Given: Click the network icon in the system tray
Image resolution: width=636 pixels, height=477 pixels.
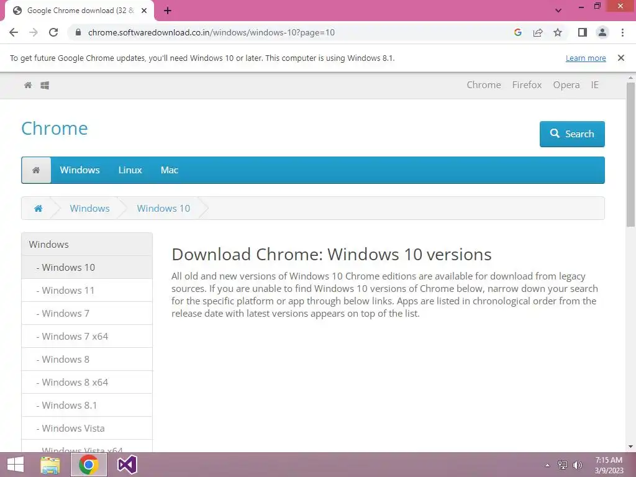Looking at the screenshot, I should point(562,465).
